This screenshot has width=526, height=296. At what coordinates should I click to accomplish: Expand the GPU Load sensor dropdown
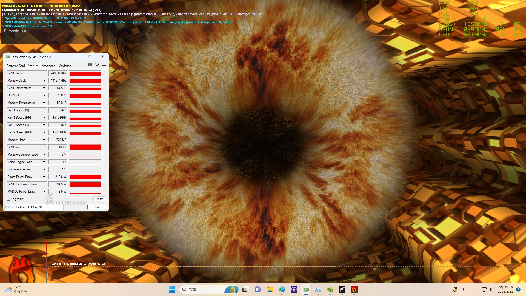(x=44, y=147)
